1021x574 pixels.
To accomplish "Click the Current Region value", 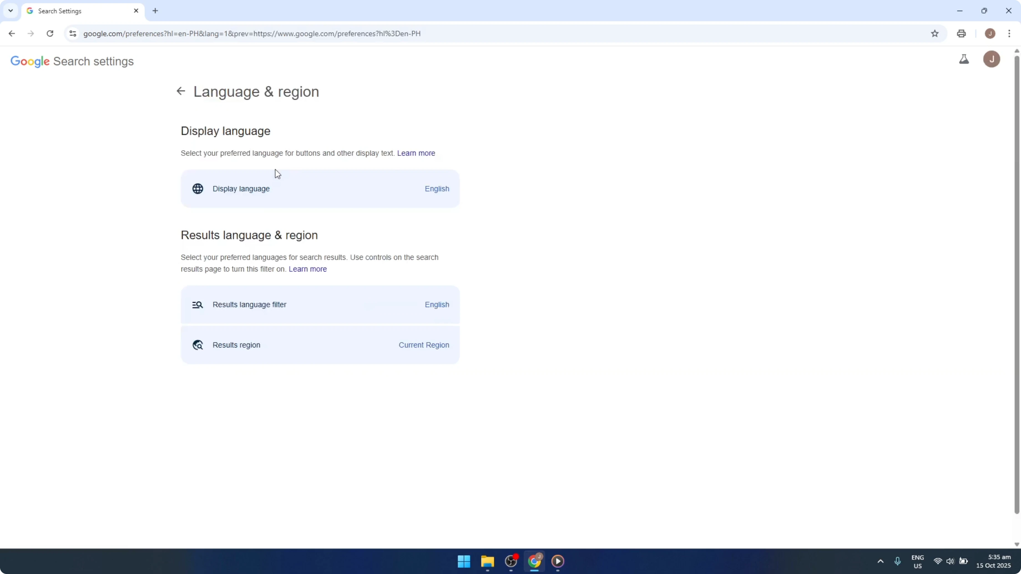I will (424, 345).
